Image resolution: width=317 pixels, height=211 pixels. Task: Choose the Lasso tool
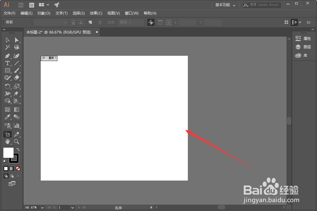click(x=17, y=47)
